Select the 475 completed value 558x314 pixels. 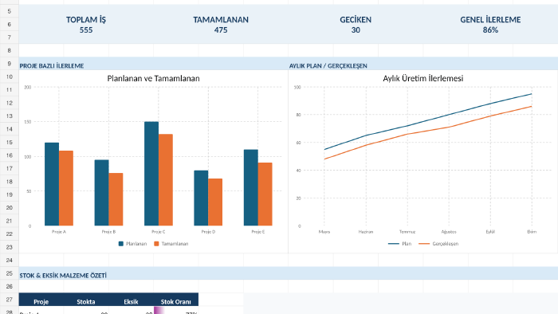[x=221, y=30]
